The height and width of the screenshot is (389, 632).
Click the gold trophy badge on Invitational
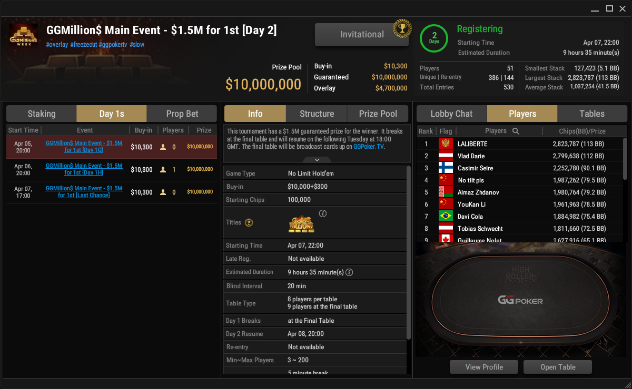(401, 28)
